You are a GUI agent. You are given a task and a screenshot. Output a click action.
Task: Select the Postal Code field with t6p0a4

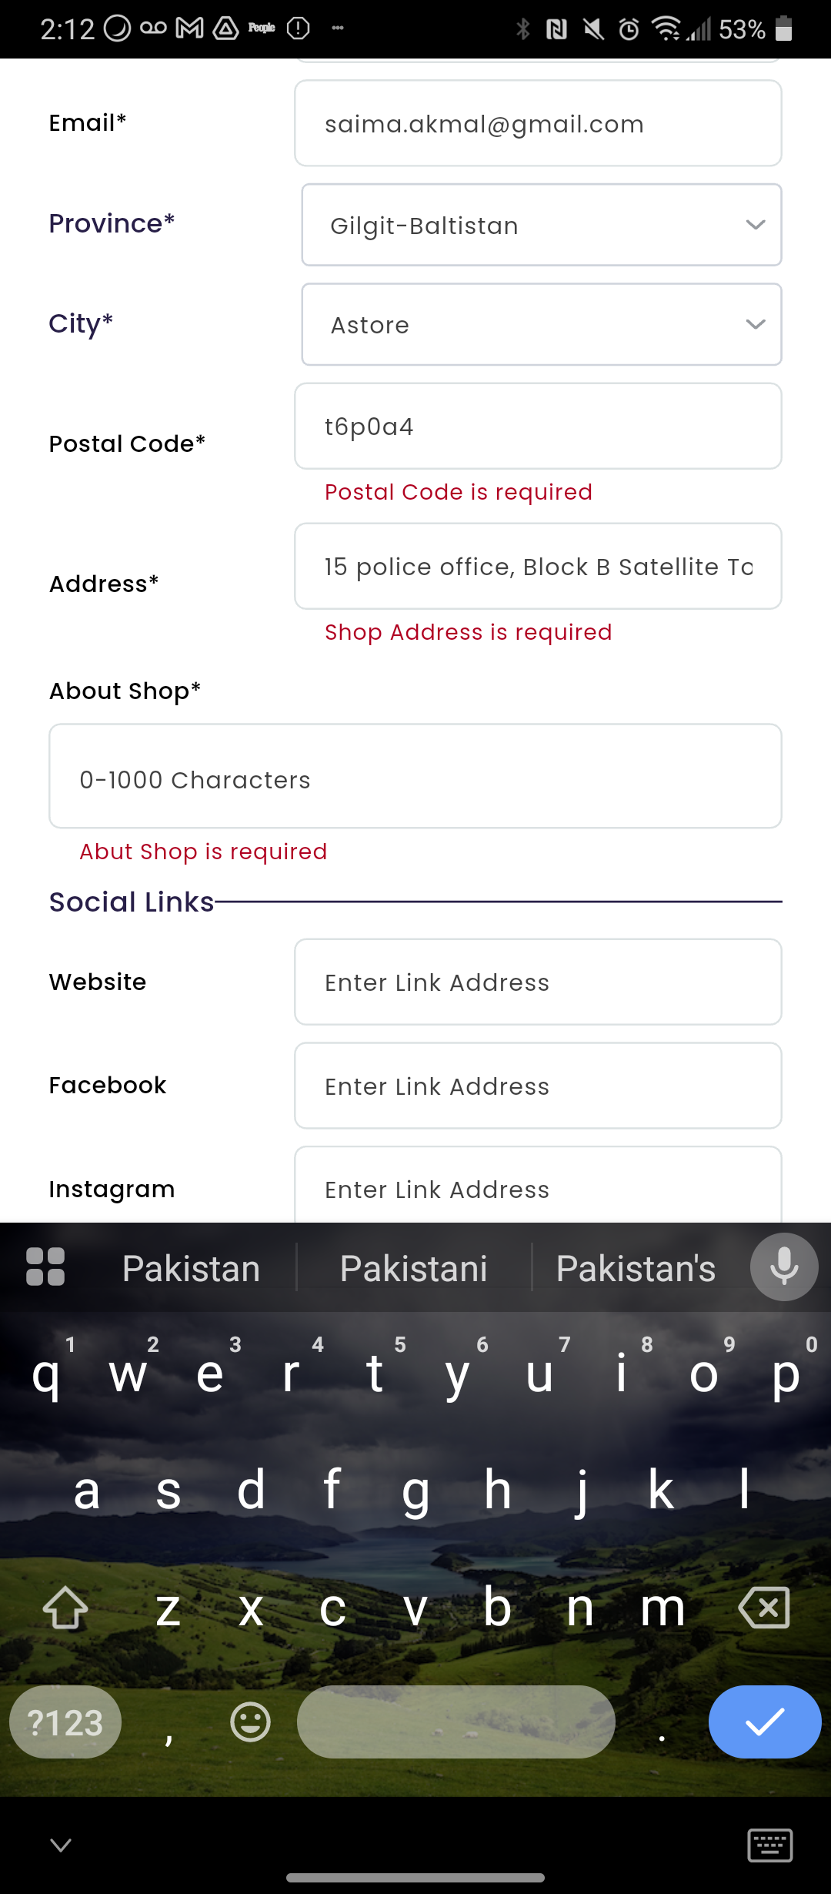pyautogui.click(x=538, y=426)
